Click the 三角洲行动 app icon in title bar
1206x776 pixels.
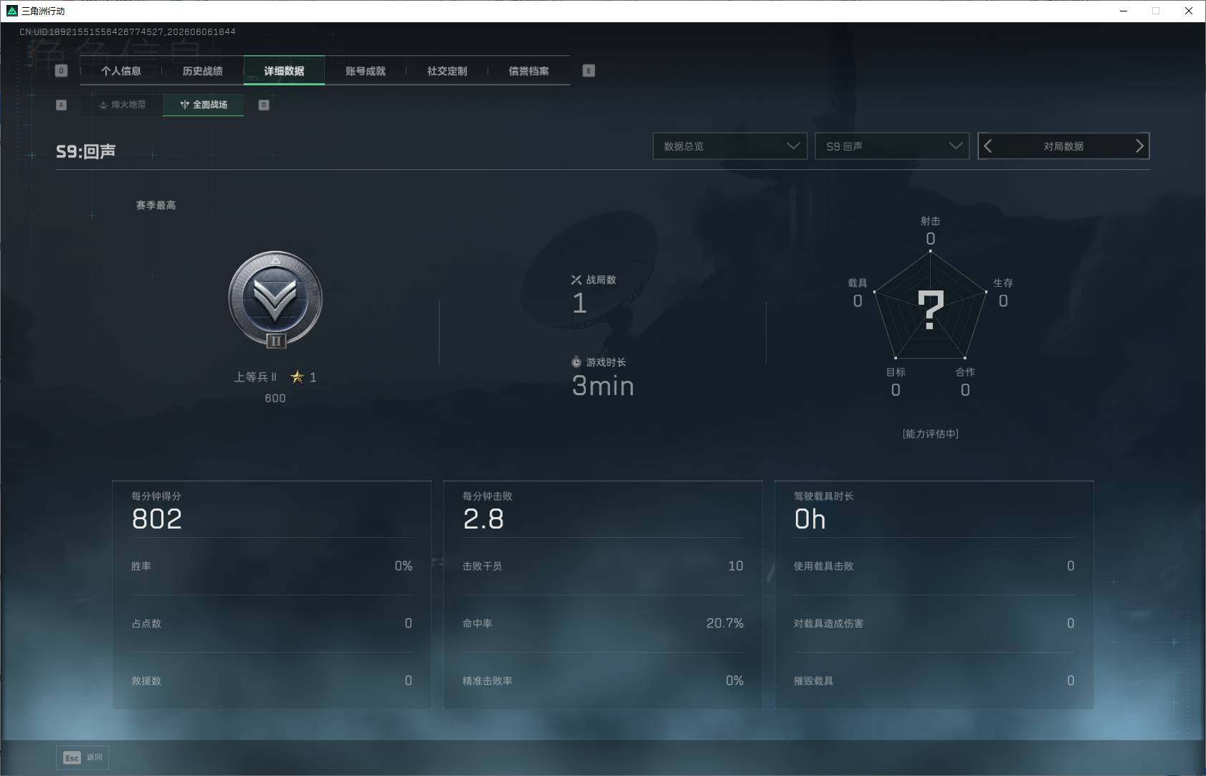pos(11,11)
